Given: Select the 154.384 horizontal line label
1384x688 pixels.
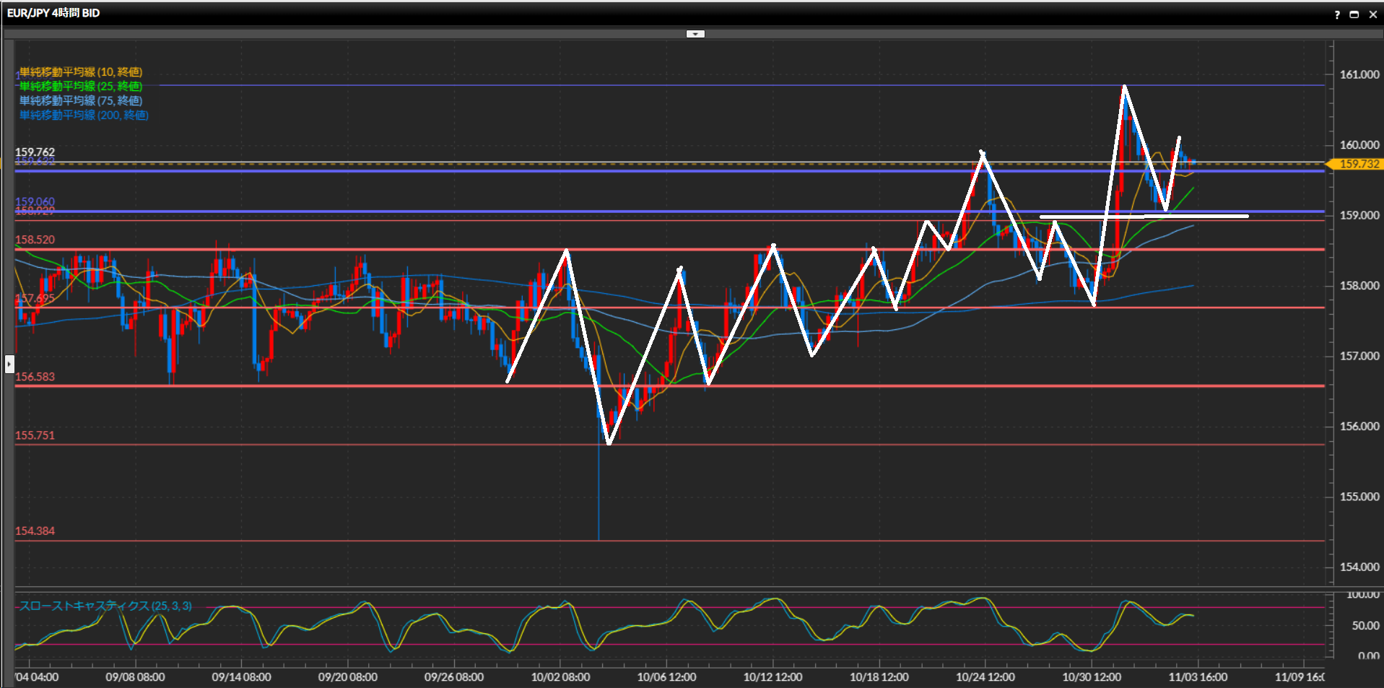Looking at the screenshot, I should pyautogui.click(x=35, y=531).
